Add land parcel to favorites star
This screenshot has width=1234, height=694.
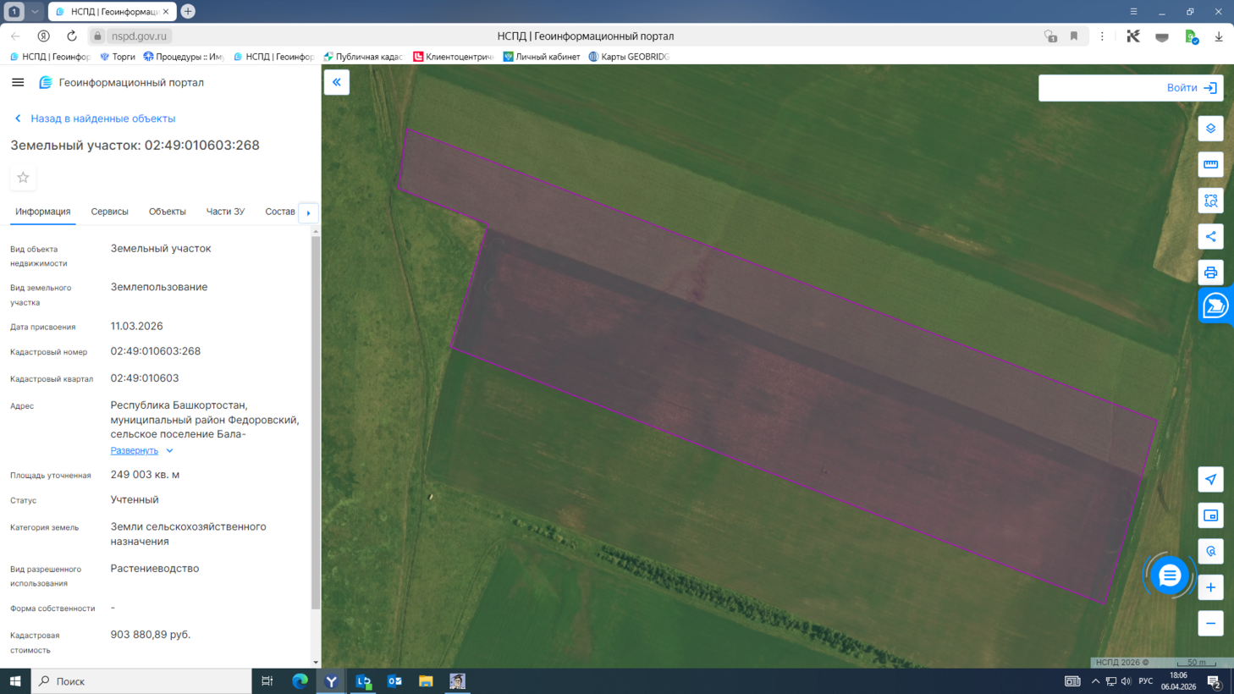(x=23, y=178)
